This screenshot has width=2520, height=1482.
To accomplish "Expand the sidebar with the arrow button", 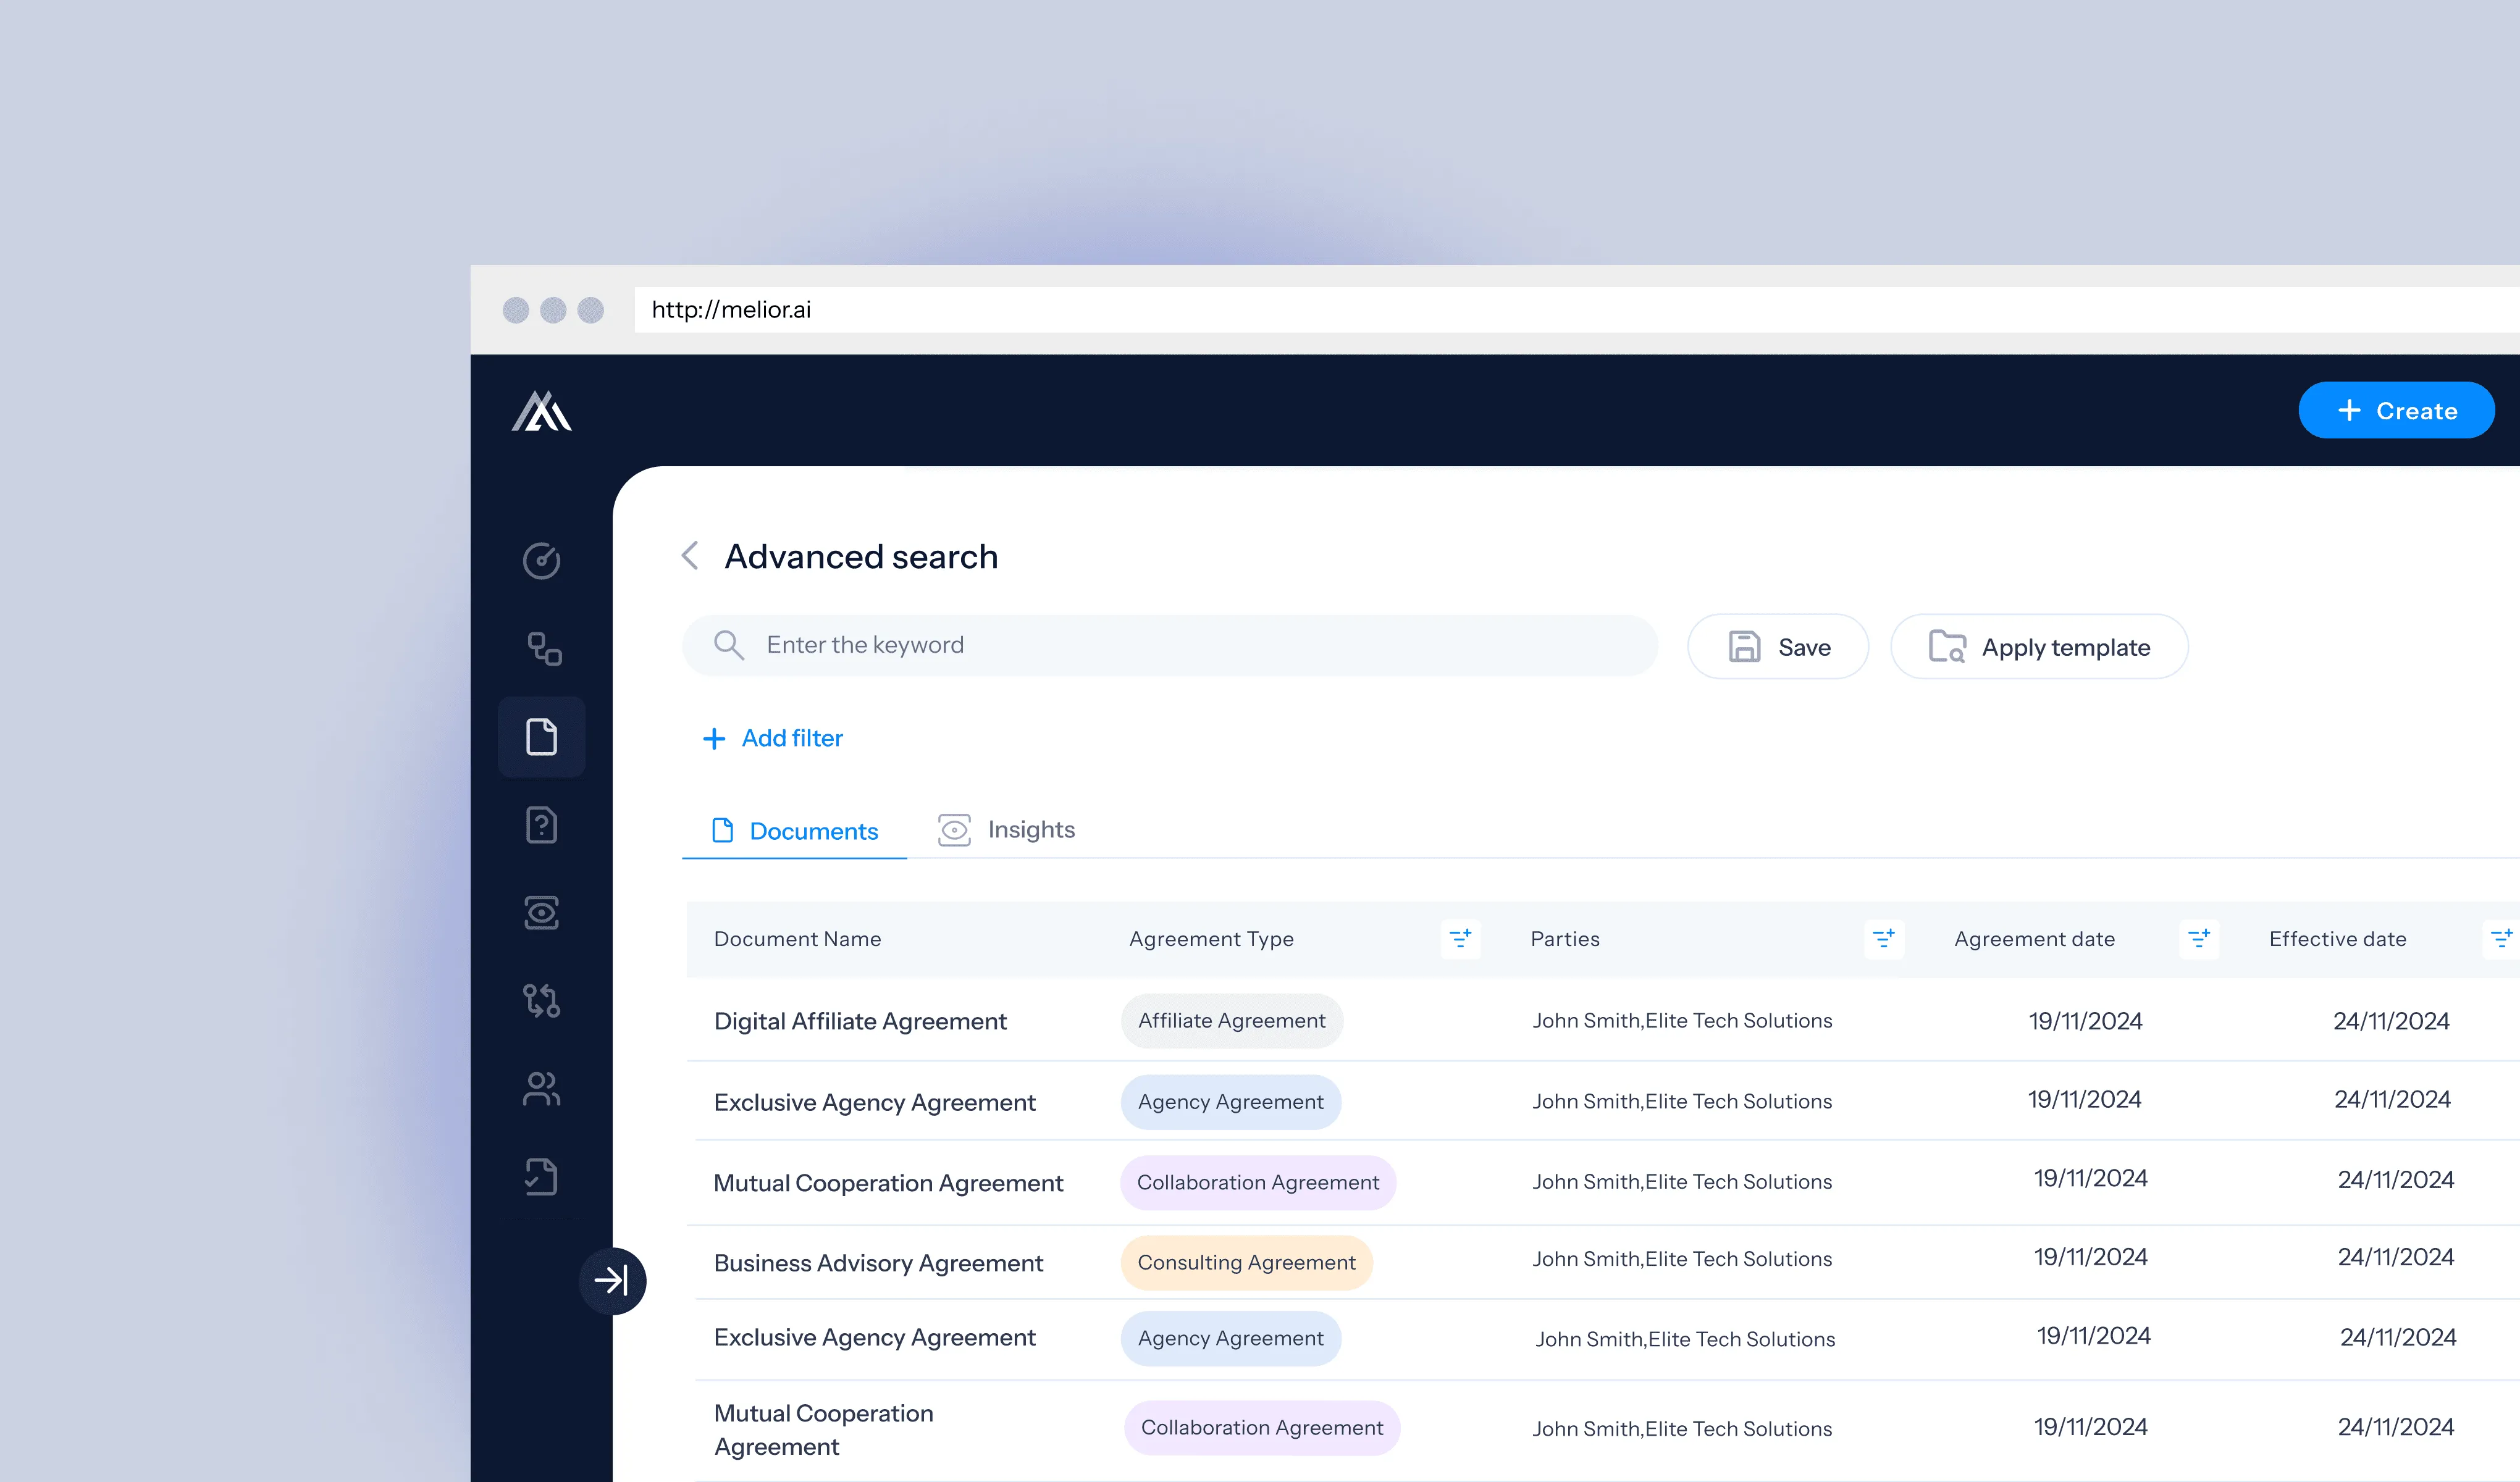I will (612, 1280).
